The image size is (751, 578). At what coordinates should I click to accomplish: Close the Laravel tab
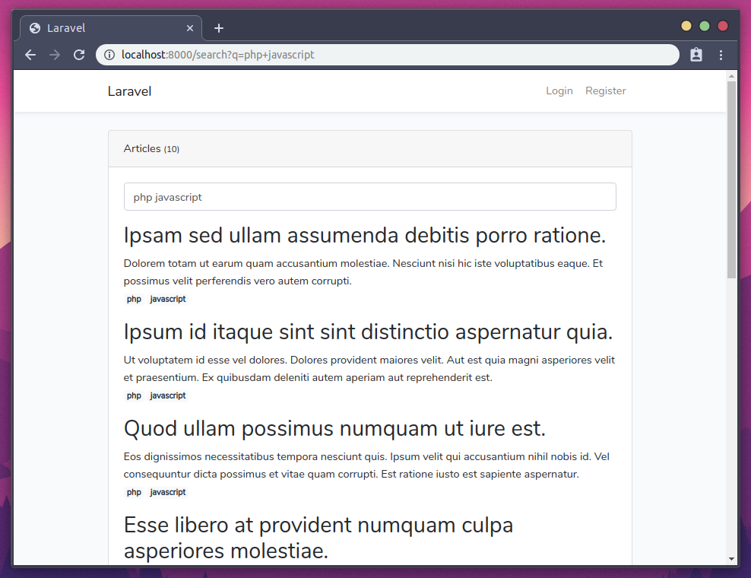click(190, 27)
